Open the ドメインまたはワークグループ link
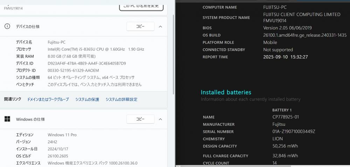Screen dimensions: 350x167 (48, 100)
